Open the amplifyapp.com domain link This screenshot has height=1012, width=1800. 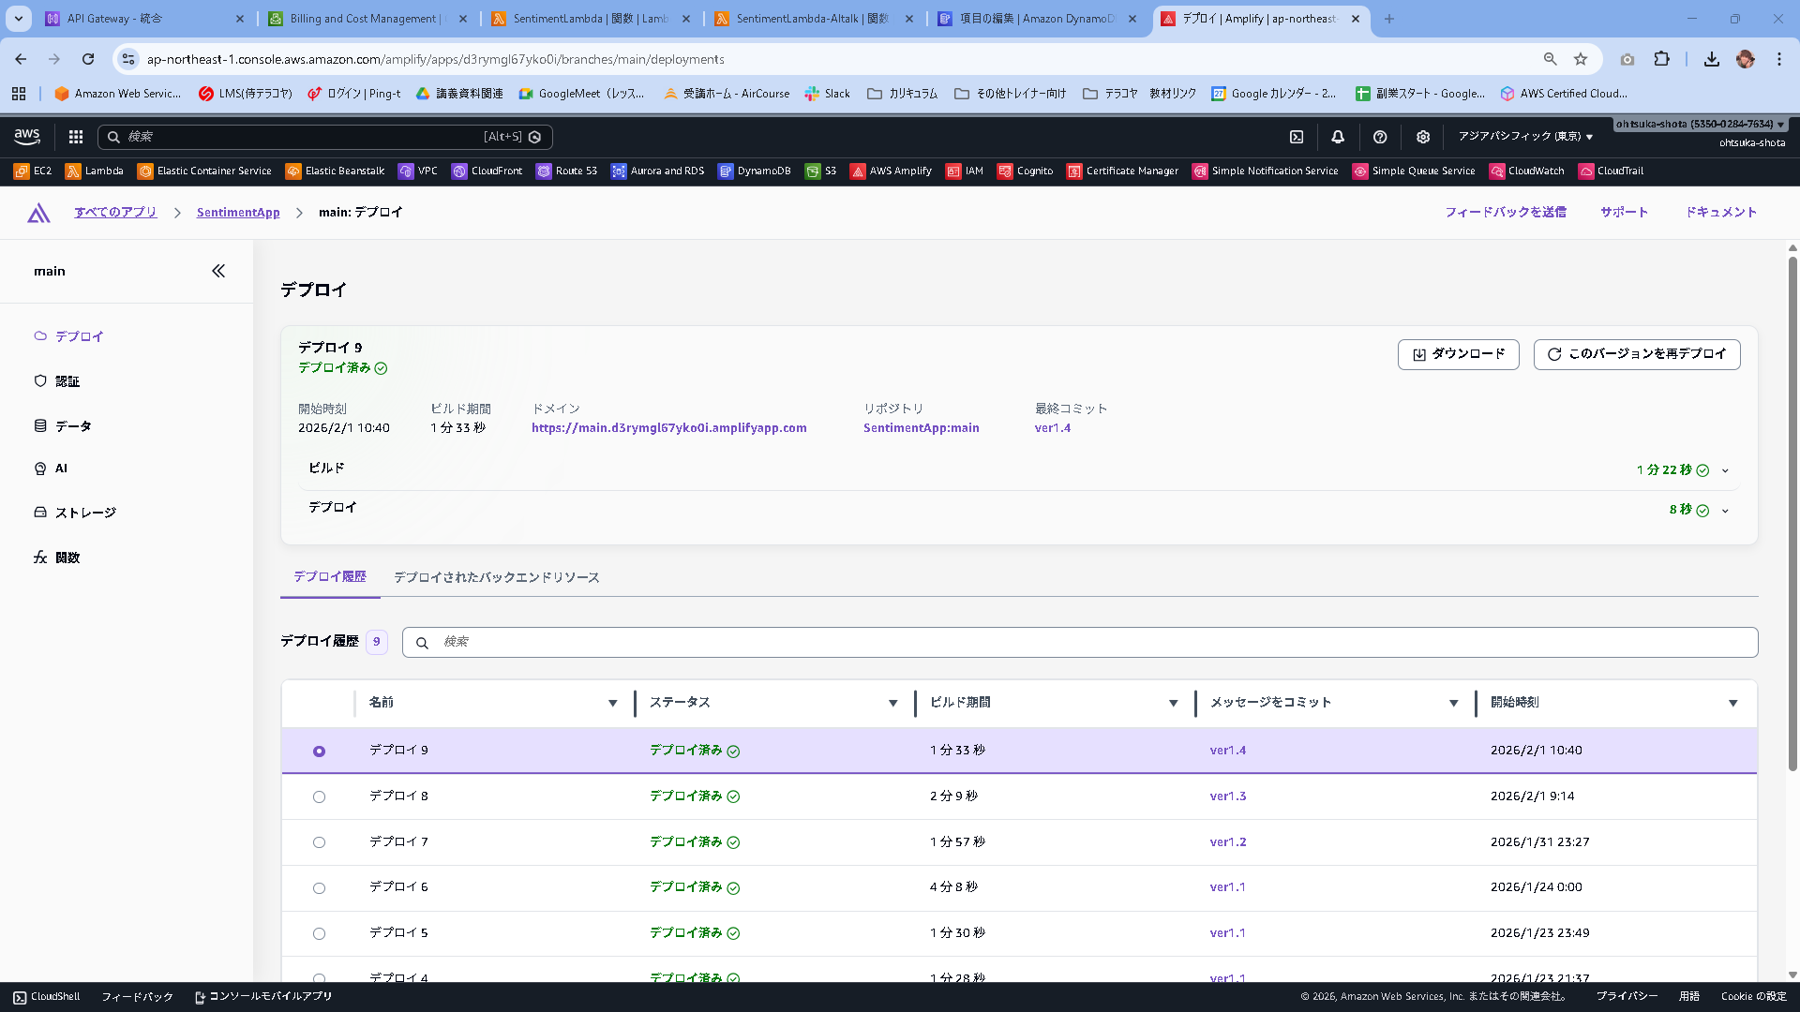click(x=668, y=428)
